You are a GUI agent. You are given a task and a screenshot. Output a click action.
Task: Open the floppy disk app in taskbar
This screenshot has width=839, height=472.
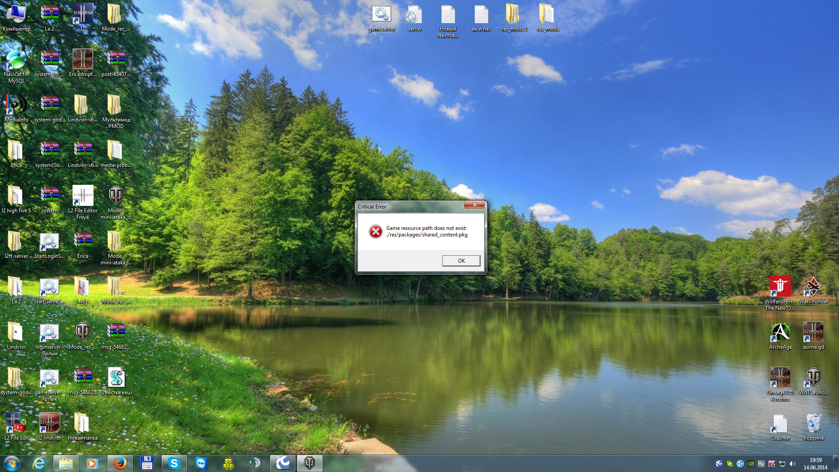(x=147, y=463)
